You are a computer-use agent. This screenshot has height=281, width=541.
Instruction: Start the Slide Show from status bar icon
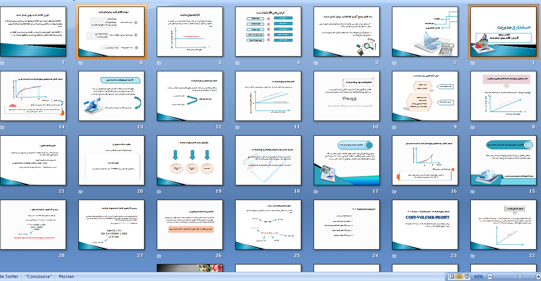[467, 276]
